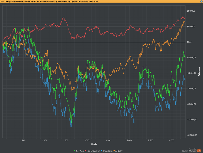Click the -$10 000,00 axis value

[192, 120]
